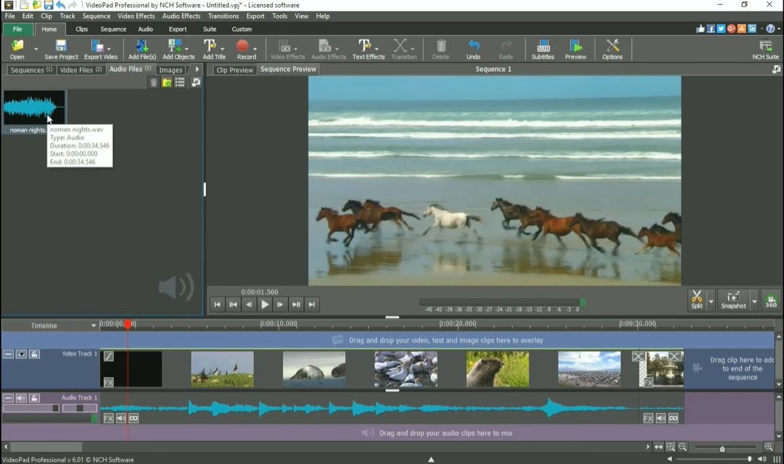Expand the media bin tabs right arrow
This screenshot has width=784, height=464.
(x=197, y=69)
